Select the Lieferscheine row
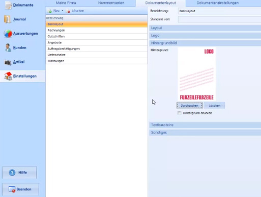 click(x=97, y=55)
